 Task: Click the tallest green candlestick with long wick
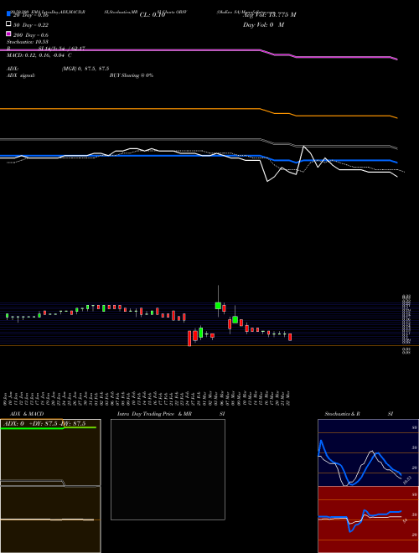click(218, 306)
